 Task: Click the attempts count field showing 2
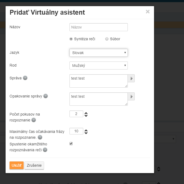coord(76,114)
